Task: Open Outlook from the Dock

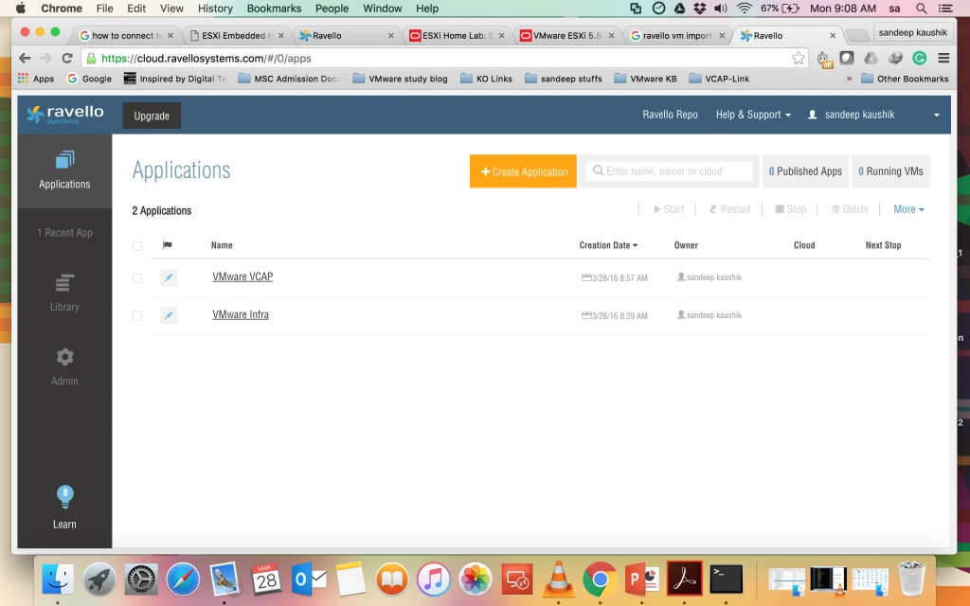Action: pyautogui.click(x=308, y=579)
